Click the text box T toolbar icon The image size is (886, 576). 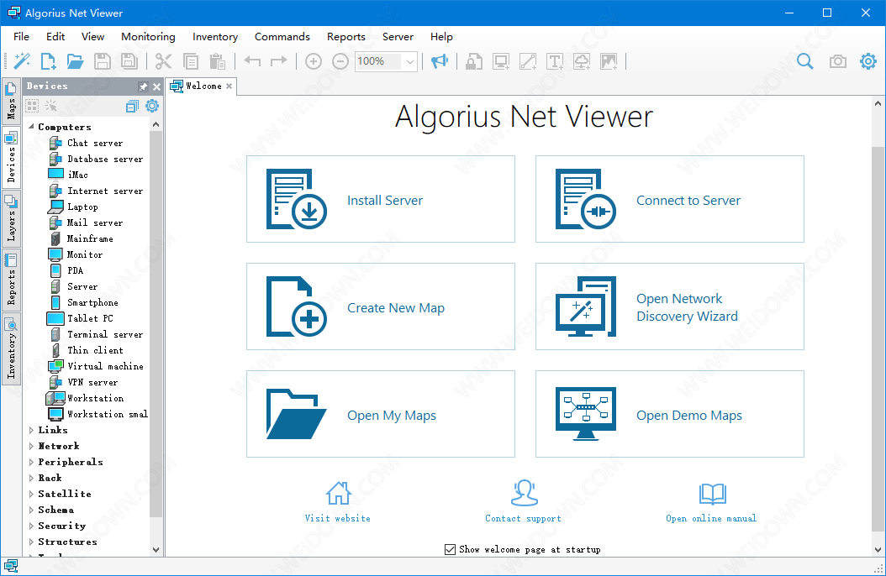tap(555, 61)
